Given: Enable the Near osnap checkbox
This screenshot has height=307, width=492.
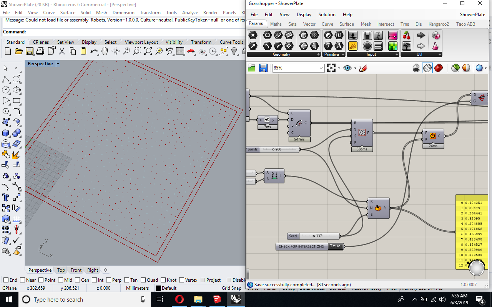Looking at the screenshot, I should (x=23, y=280).
